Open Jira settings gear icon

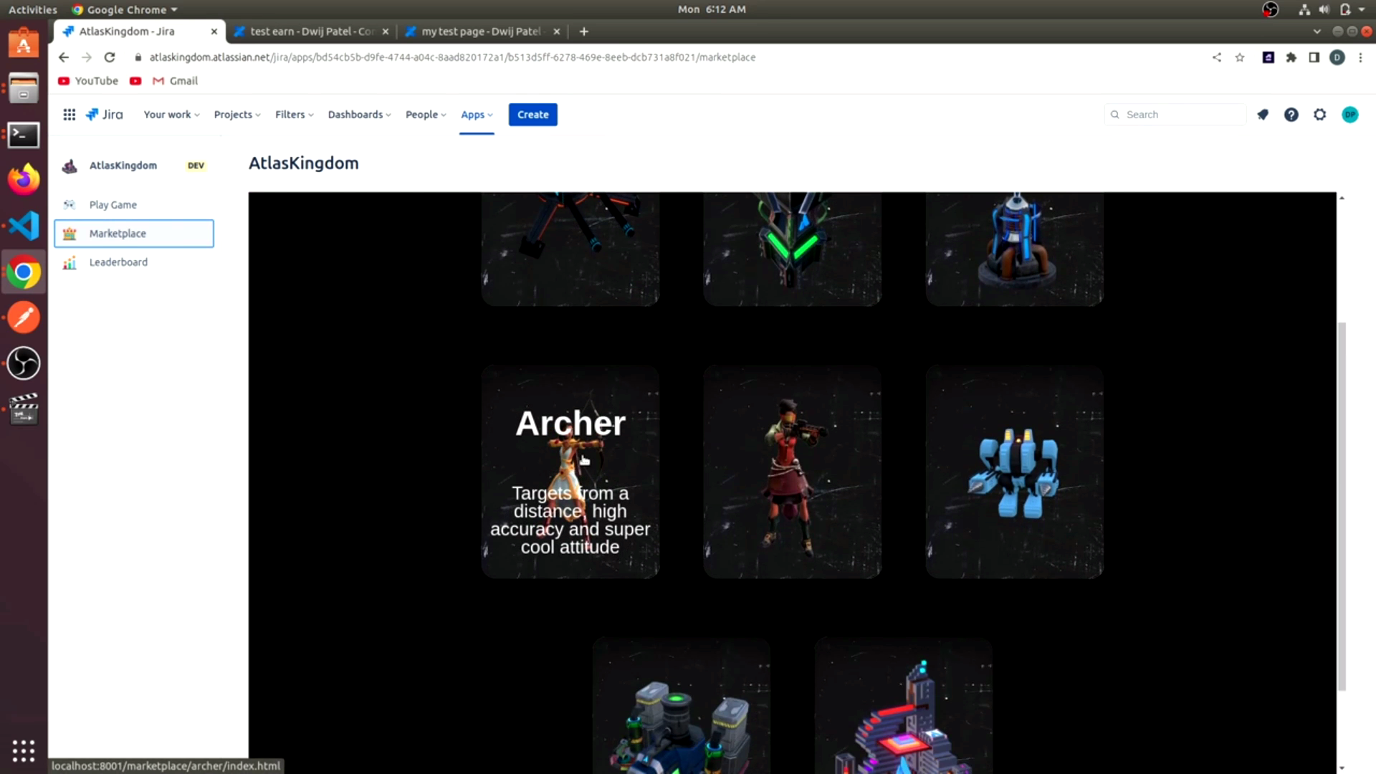(1319, 115)
